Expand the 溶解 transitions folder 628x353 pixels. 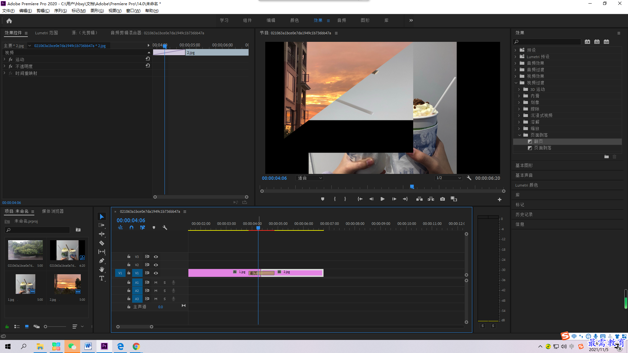[x=519, y=122]
